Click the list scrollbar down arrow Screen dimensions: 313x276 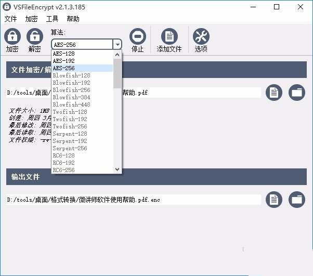pyautogui.click(x=117, y=169)
